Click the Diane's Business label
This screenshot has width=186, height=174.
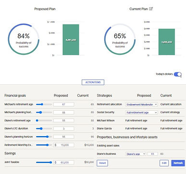pos(107,154)
